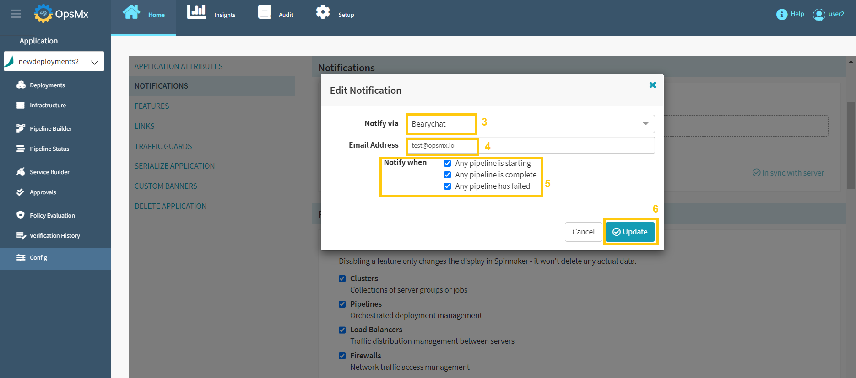
Task: Click the Email Address input field
Action: (530, 145)
